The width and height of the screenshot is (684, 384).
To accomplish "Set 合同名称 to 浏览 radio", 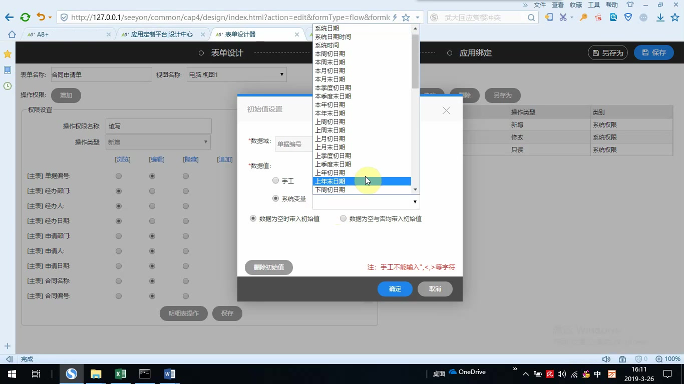I will coord(119,281).
